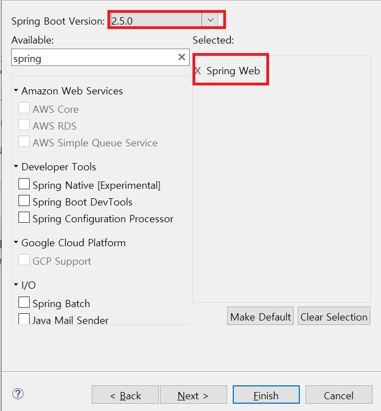Click Finish to create the project
Screen dimensions: 381x411
click(266, 395)
